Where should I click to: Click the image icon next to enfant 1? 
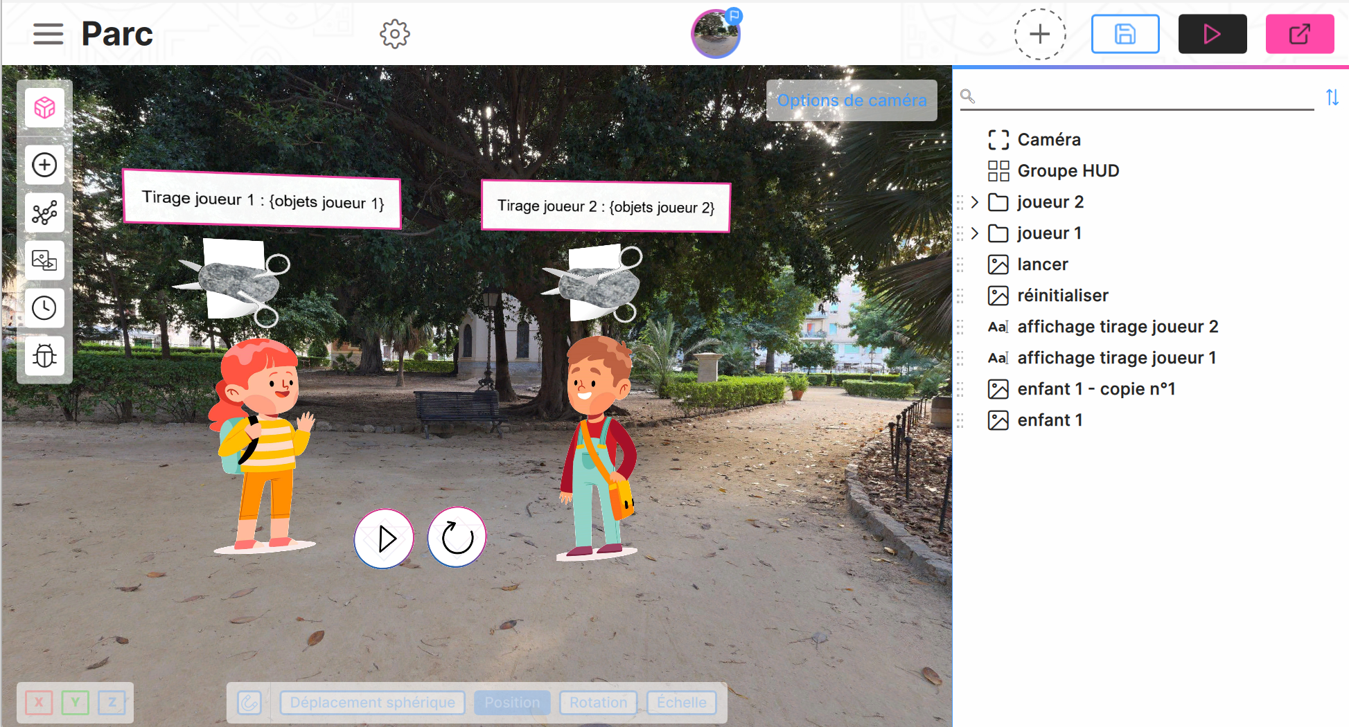coord(998,420)
